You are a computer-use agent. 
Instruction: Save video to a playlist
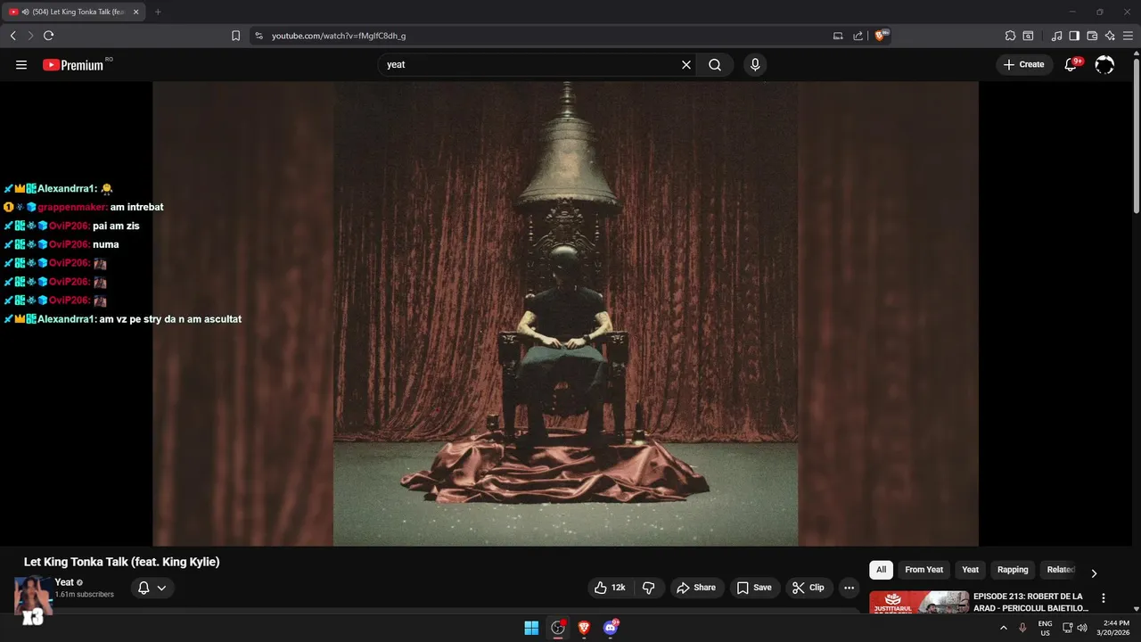pos(755,588)
